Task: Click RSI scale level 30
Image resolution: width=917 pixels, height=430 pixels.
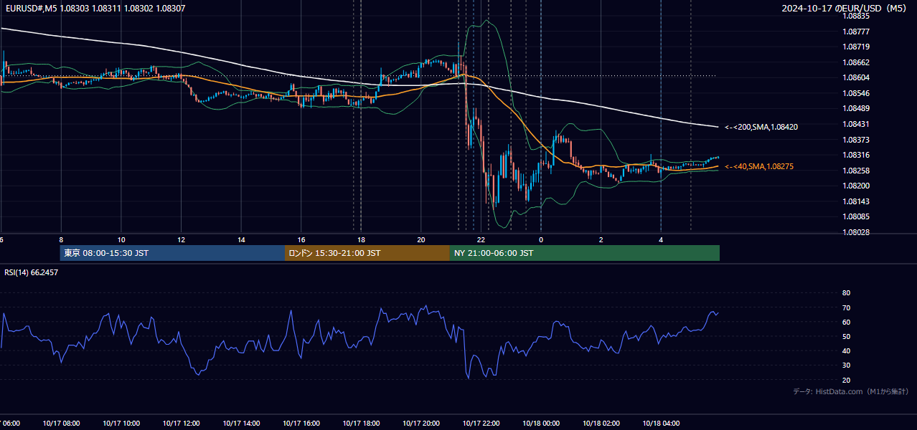Action: (x=846, y=365)
